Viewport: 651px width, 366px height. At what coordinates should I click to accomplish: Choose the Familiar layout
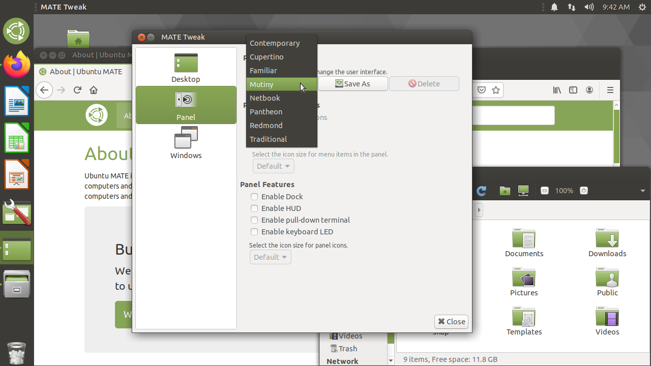(282, 71)
